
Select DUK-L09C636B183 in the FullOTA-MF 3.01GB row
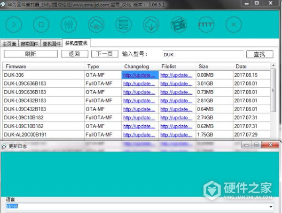(44, 84)
